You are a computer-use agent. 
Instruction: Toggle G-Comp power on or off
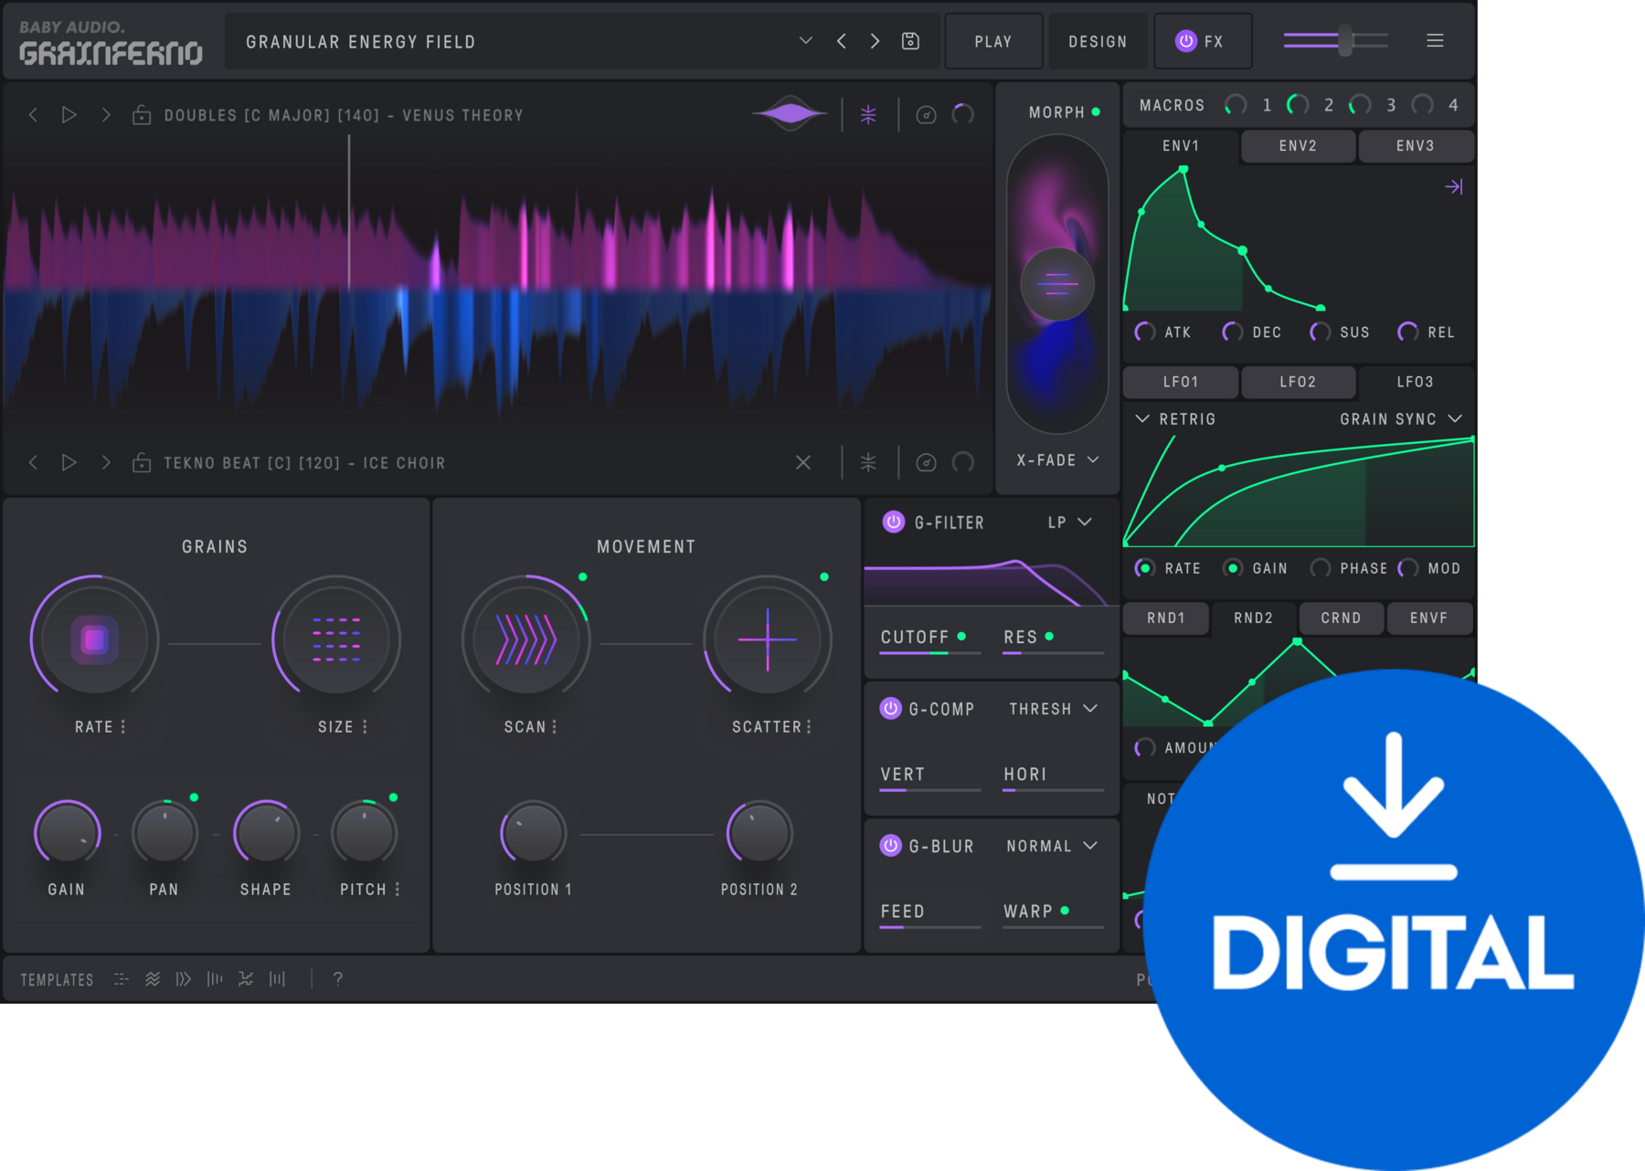pyautogui.click(x=891, y=708)
